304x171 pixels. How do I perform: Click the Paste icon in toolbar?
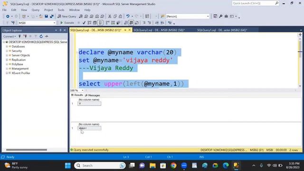[x=120, y=17]
